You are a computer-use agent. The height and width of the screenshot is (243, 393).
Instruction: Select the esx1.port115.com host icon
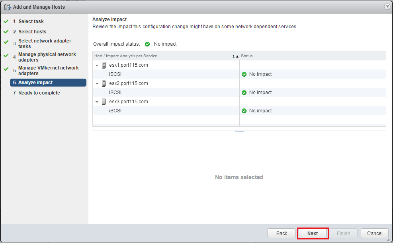pyautogui.click(x=104, y=65)
